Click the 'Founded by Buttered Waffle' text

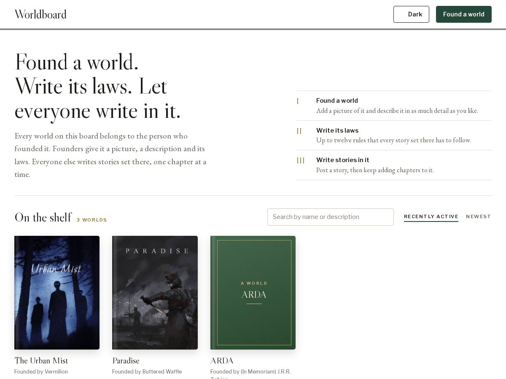147,371
